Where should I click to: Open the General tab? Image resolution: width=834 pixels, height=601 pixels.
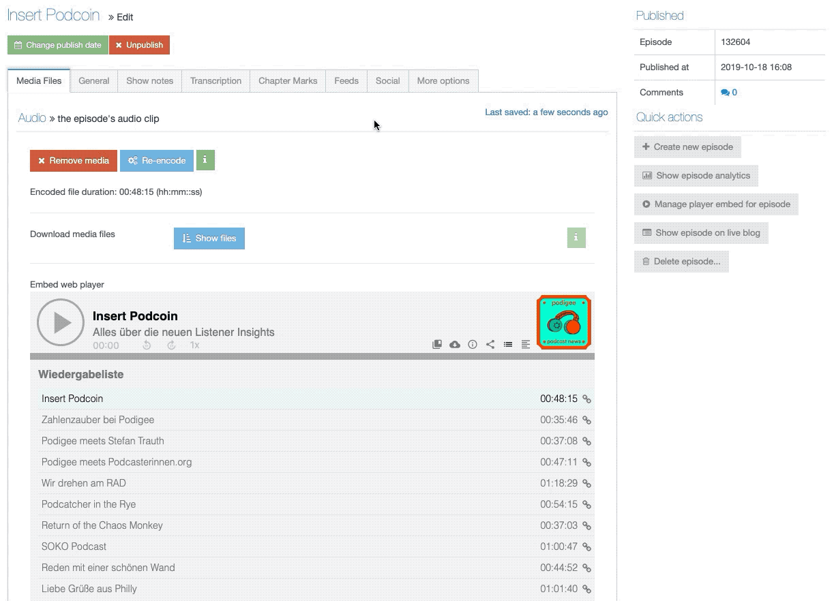click(x=94, y=80)
